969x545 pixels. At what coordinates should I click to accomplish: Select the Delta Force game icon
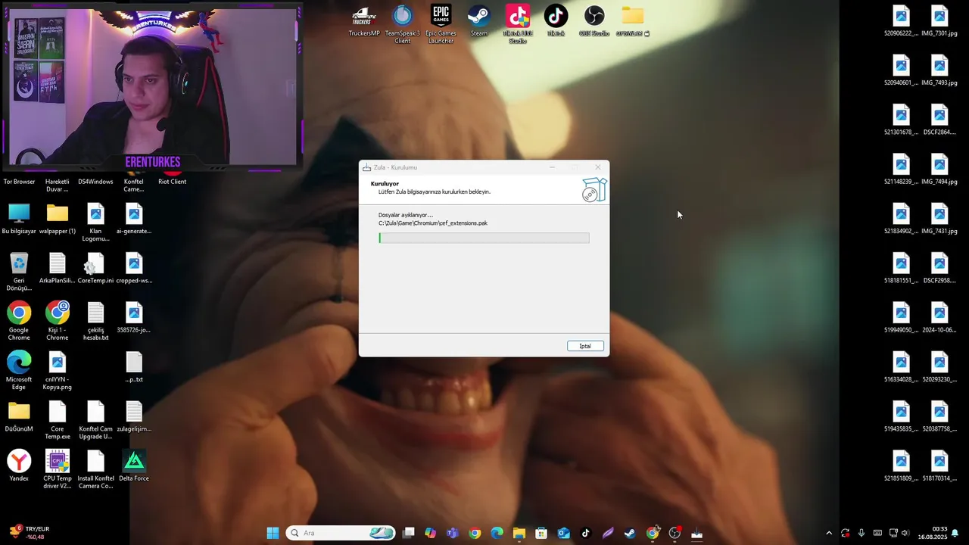(134, 465)
